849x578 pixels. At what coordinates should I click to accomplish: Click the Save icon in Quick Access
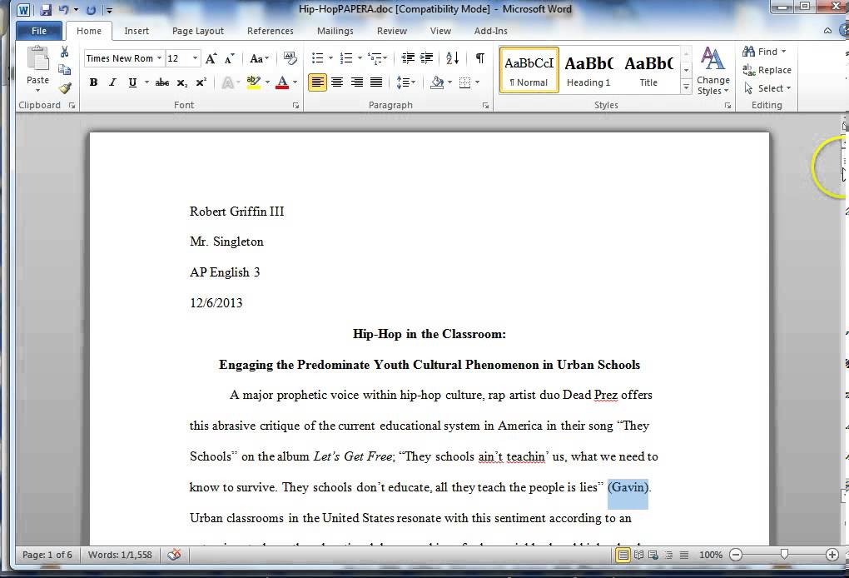coord(46,10)
